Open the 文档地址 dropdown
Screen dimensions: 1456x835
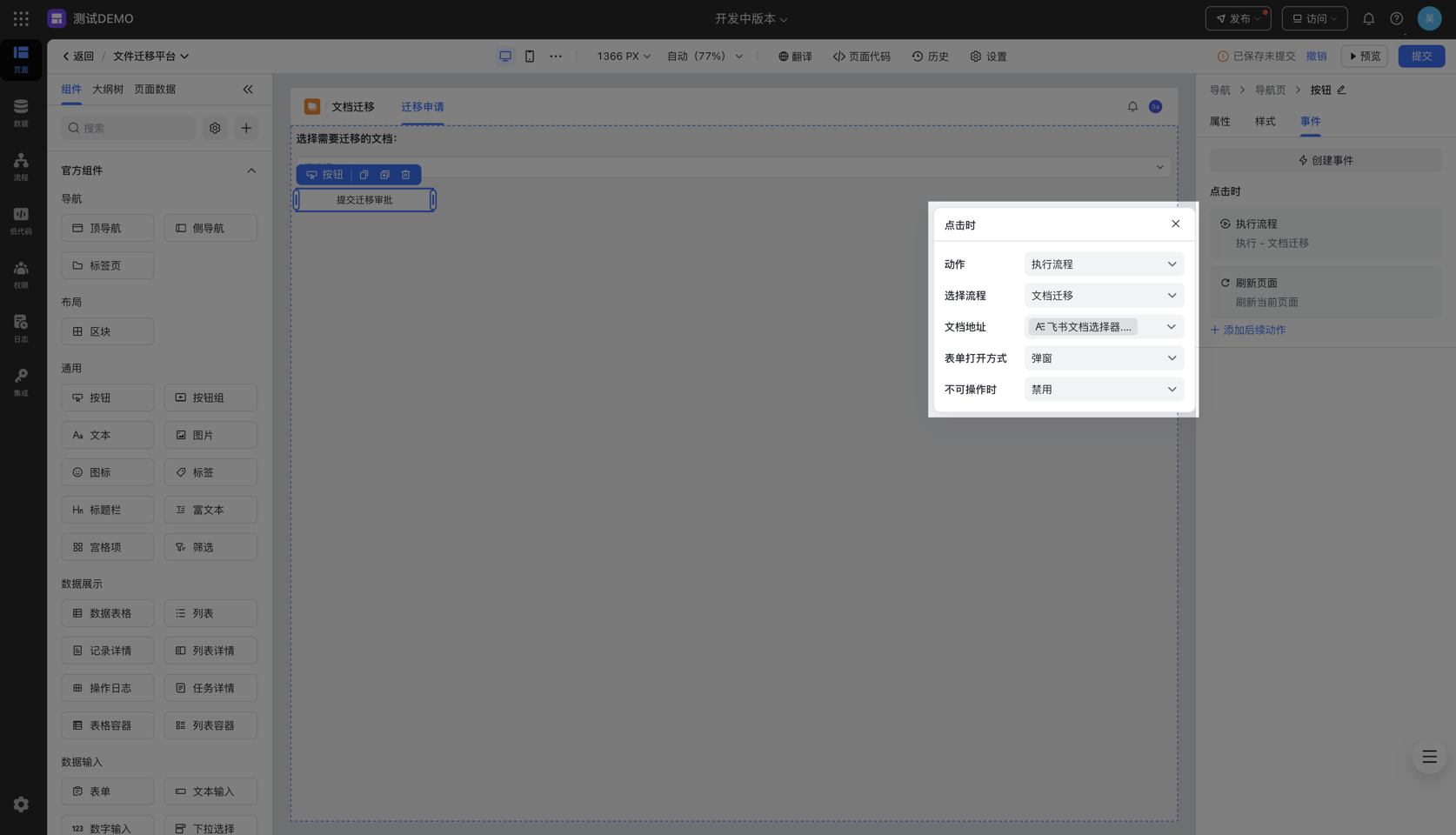tap(1104, 326)
